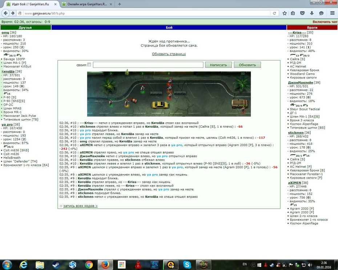
Task: Open File Explorer from the taskbar
Action: 40,265
